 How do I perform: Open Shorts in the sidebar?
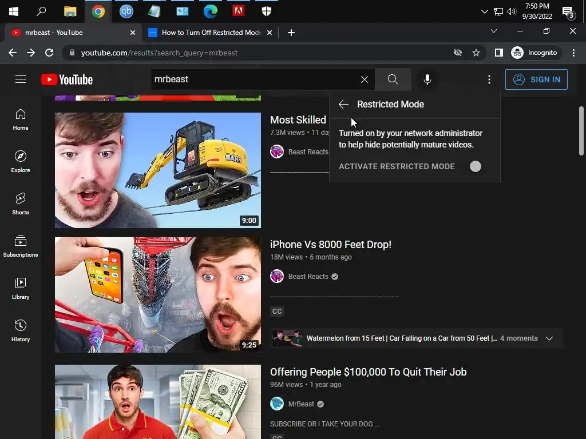21,204
